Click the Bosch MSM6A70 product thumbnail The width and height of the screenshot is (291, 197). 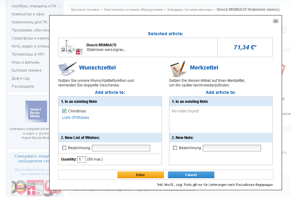coord(70,47)
